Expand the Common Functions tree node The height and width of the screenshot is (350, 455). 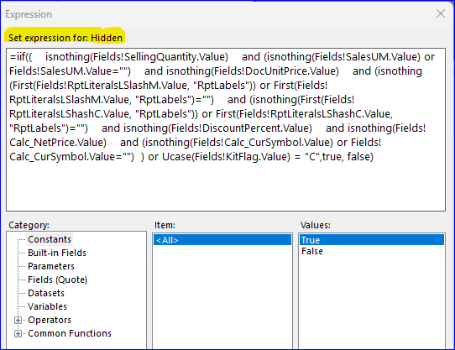click(x=18, y=334)
